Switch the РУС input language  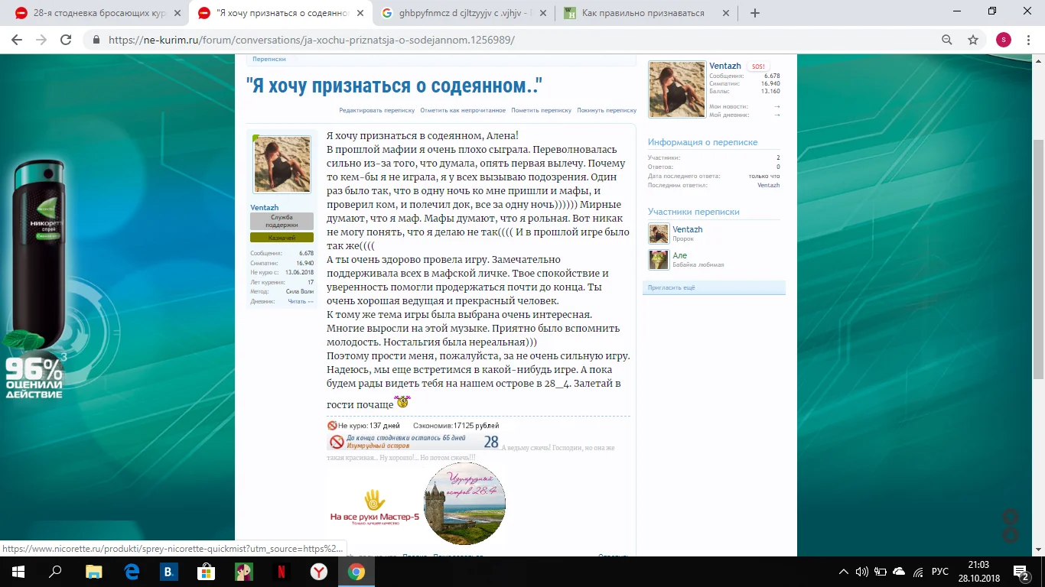(941, 572)
